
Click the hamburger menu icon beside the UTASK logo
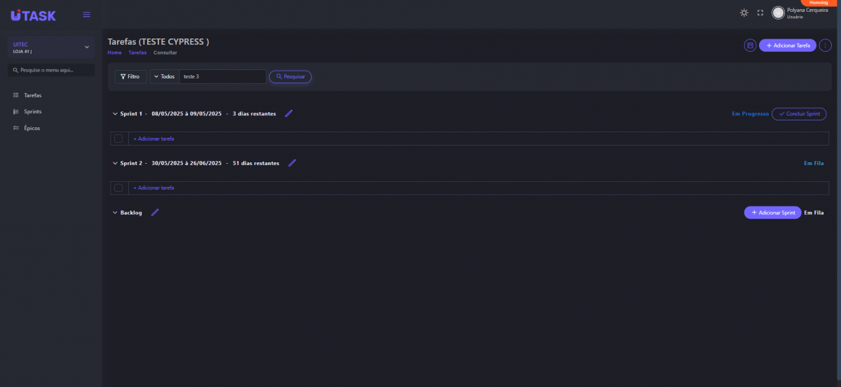86,15
